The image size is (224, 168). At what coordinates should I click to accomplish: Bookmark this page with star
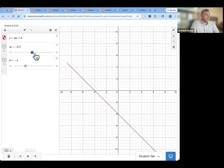pyautogui.click(x=138, y=16)
